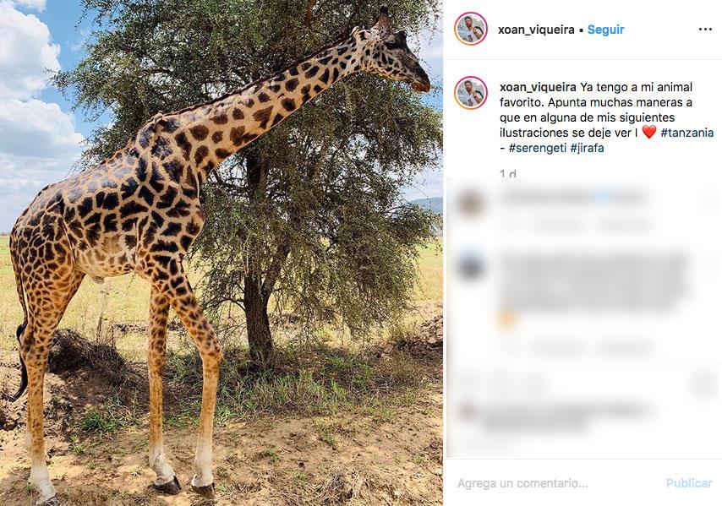Screen dimensions: 722x506
Task: Open the #tanzania hashtag
Action: [686, 133]
